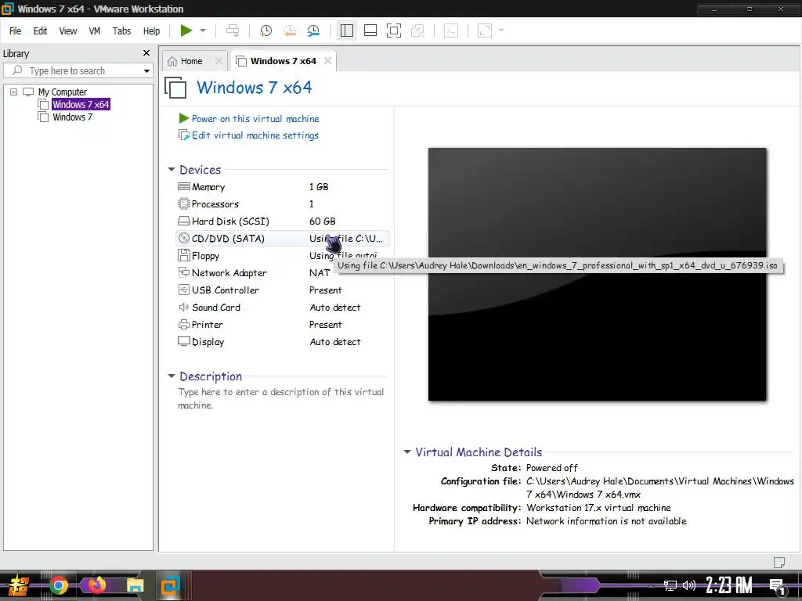Select My Computer in the library

click(63, 92)
